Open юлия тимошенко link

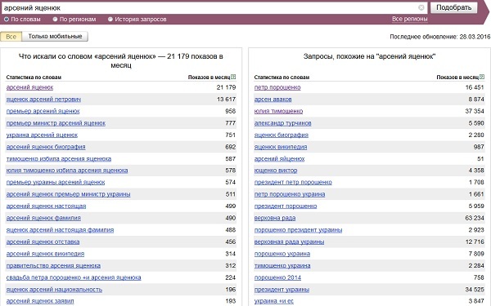point(278,111)
